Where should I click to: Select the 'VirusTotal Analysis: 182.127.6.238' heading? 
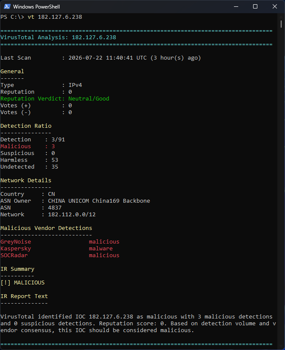click(58, 37)
